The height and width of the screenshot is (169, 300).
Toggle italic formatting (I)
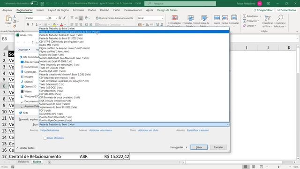(x=32, y=24)
